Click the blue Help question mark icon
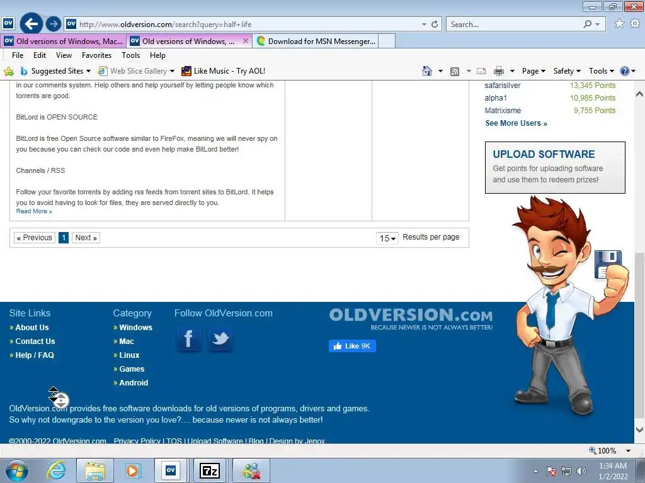 [624, 71]
